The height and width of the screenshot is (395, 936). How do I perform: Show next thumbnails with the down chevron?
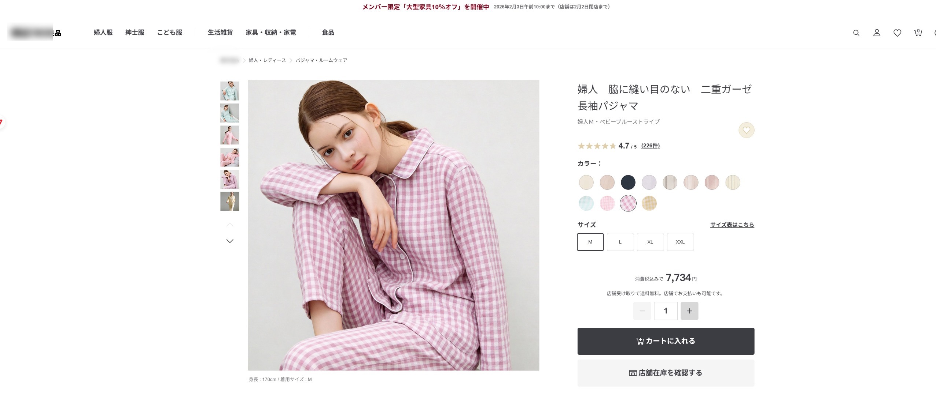click(230, 241)
